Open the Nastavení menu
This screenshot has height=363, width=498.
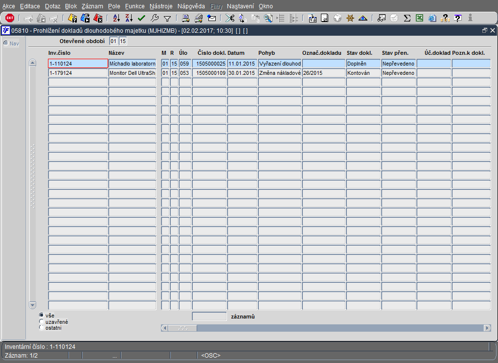(x=240, y=6)
